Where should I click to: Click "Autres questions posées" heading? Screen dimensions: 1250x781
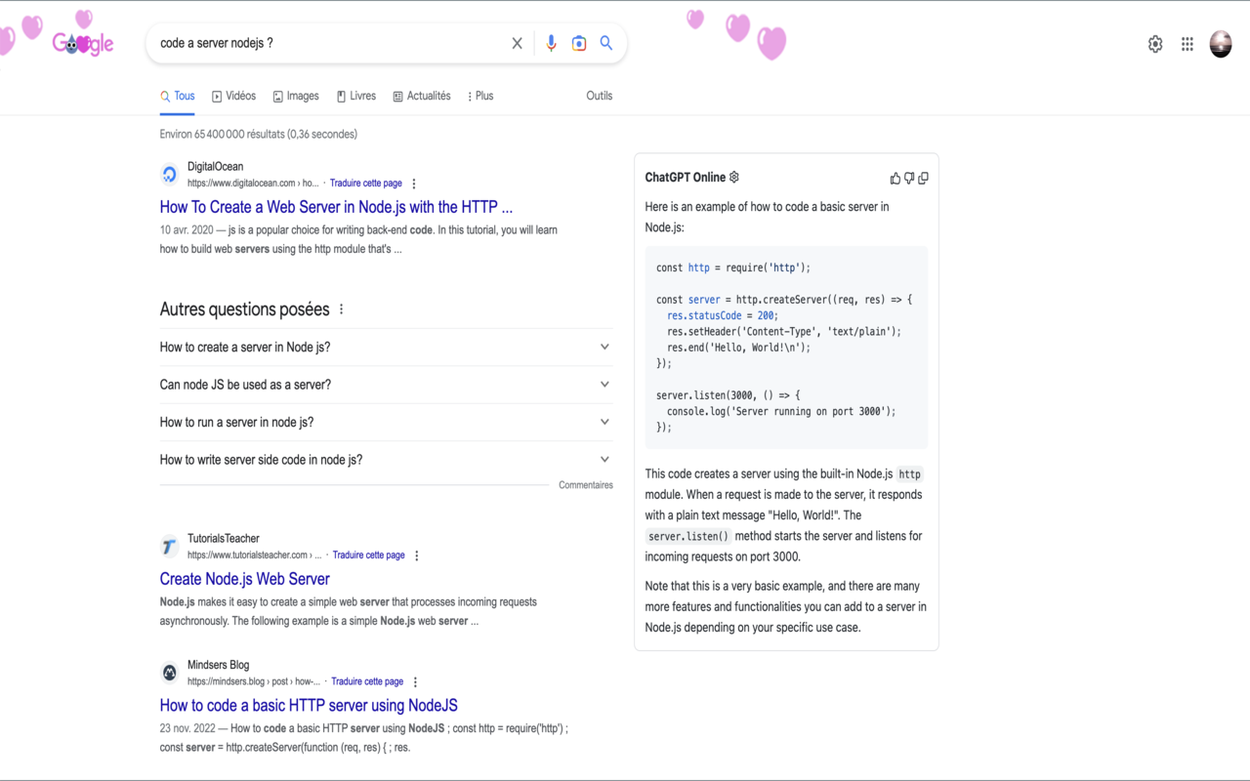coord(245,309)
